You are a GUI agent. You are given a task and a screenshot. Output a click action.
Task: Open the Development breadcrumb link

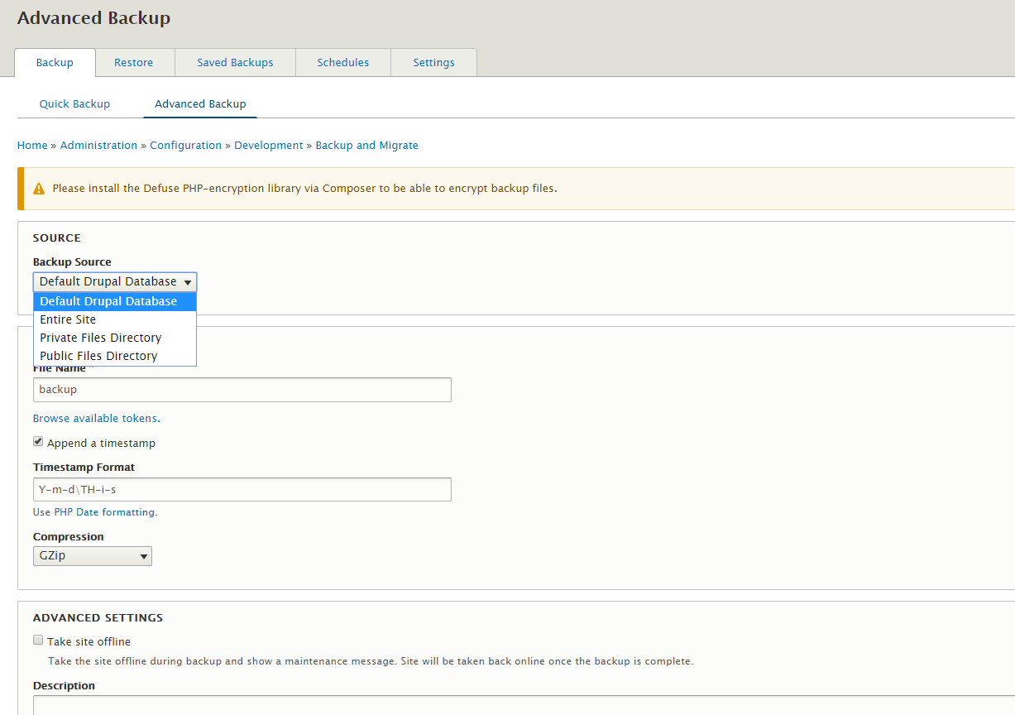[x=269, y=146]
